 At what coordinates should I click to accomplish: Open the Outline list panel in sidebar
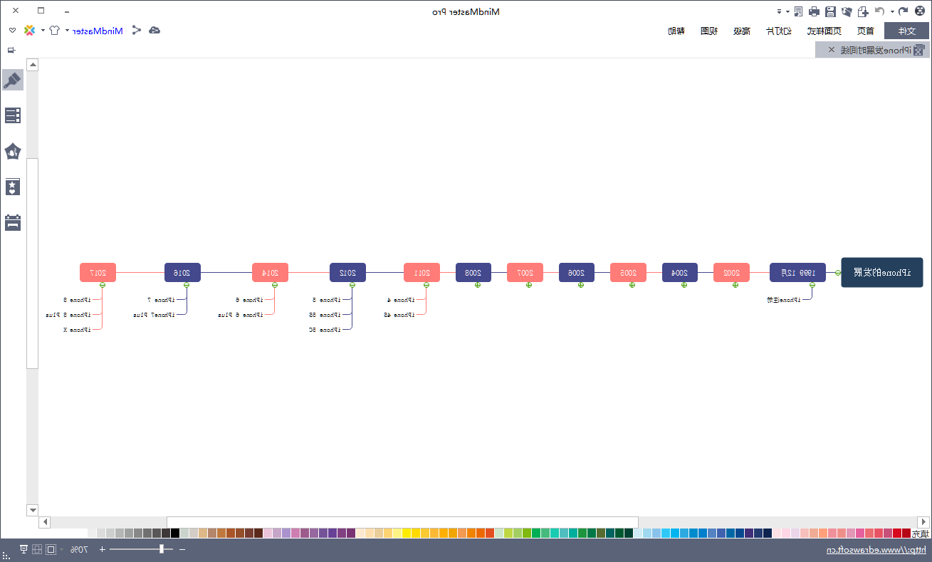13,115
